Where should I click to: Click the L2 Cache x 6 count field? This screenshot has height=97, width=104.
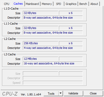(x=71, y=43)
